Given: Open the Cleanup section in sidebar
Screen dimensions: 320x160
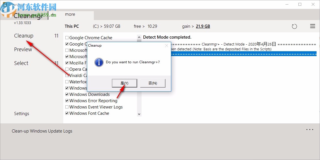Looking at the screenshot, I should coord(24,36).
